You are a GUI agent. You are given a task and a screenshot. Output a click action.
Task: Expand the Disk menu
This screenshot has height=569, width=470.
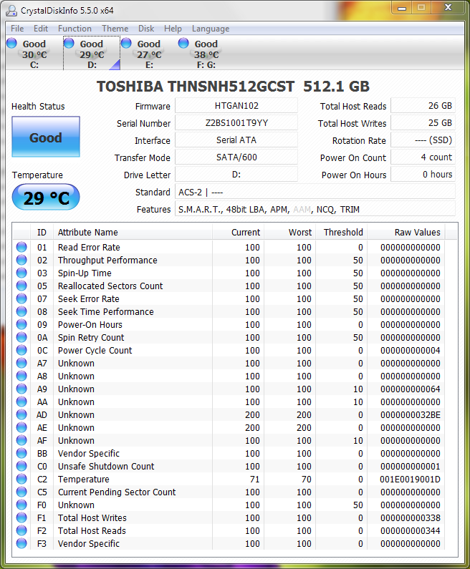[x=146, y=29]
